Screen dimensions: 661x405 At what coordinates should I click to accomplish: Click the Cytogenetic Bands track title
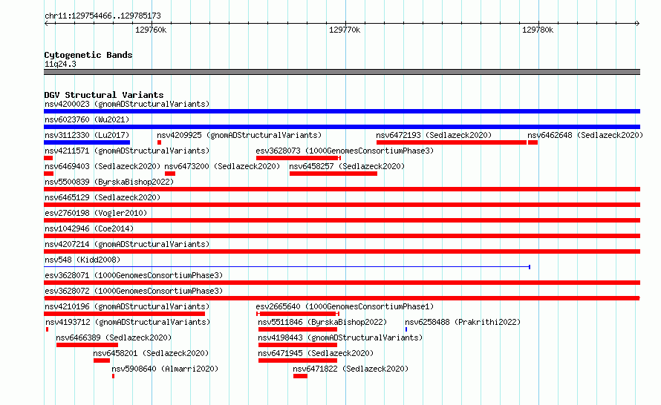point(88,55)
